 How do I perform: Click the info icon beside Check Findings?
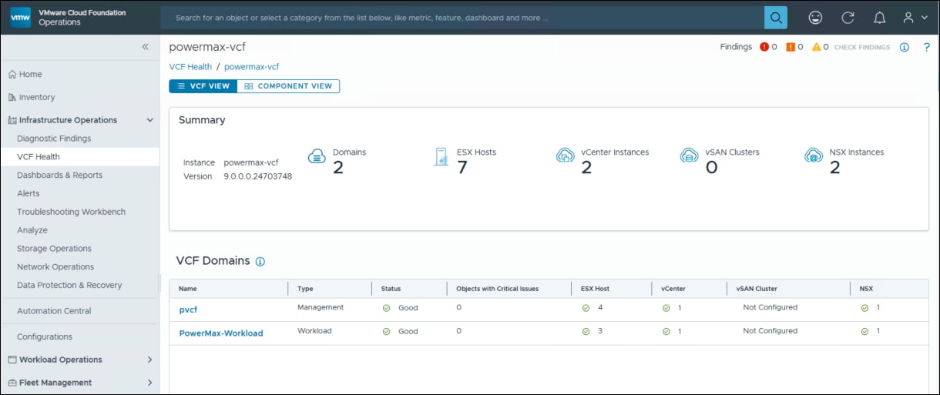click(x=905, y=47)
